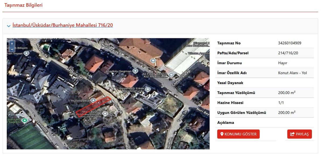This screenshot has height=155, width=323.
Task: Select Beylerbeyi Erkek Öğrenci Yurdu marker
Action: (x=148, y=89)
